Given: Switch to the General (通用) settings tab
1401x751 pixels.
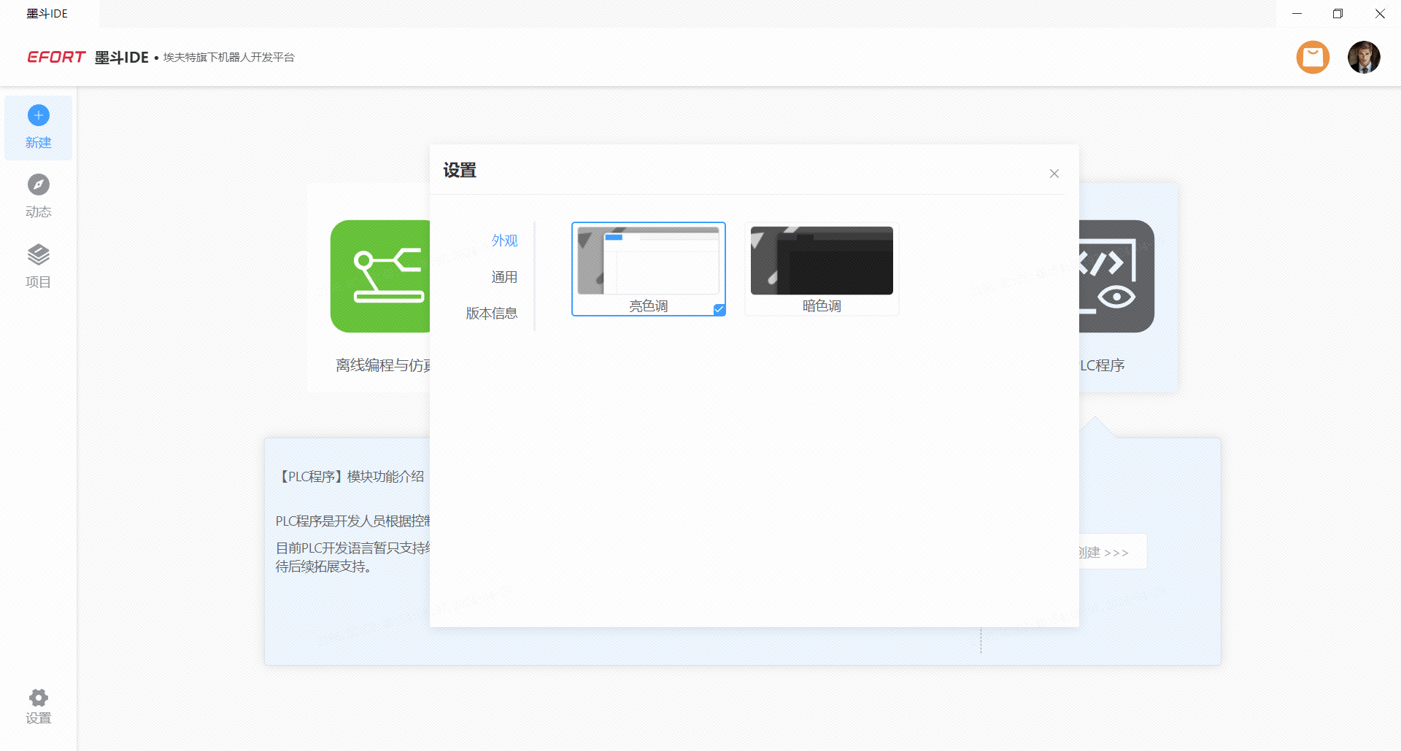Looking at the screenshot, I should click(x=504, y=277).
